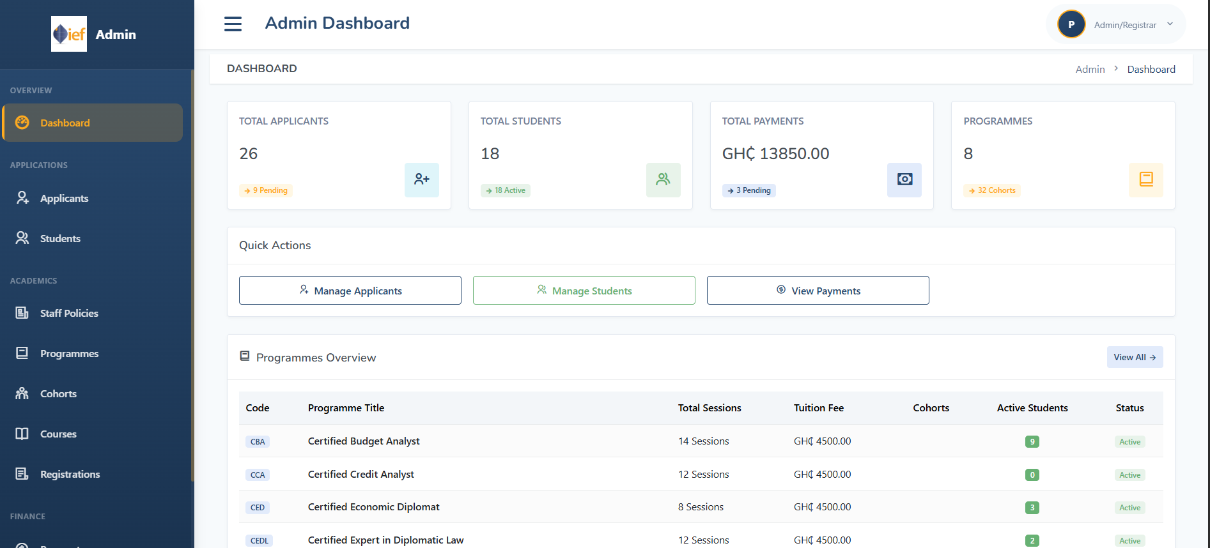The height and width of the screenshot is (548, 1210).
Task: Click the money icon in Total Payments card
Action: pos(904,179)
